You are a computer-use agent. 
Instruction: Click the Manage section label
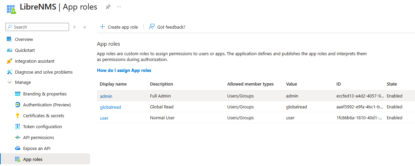coord(23,82)
